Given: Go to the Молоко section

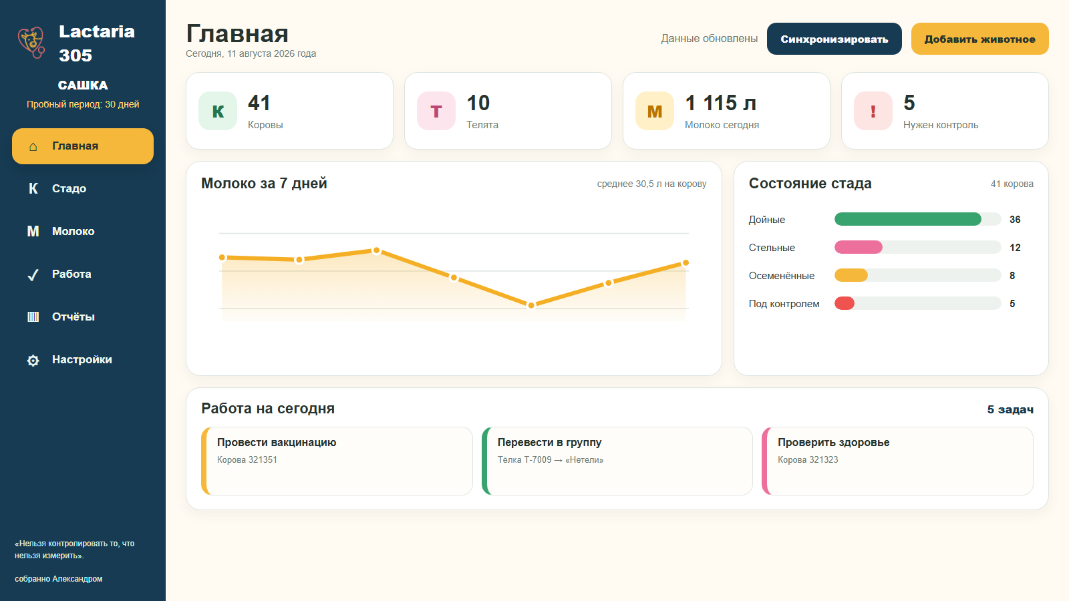Looking at the screenshot, I should pyautogui.click(x=83, y=231).
